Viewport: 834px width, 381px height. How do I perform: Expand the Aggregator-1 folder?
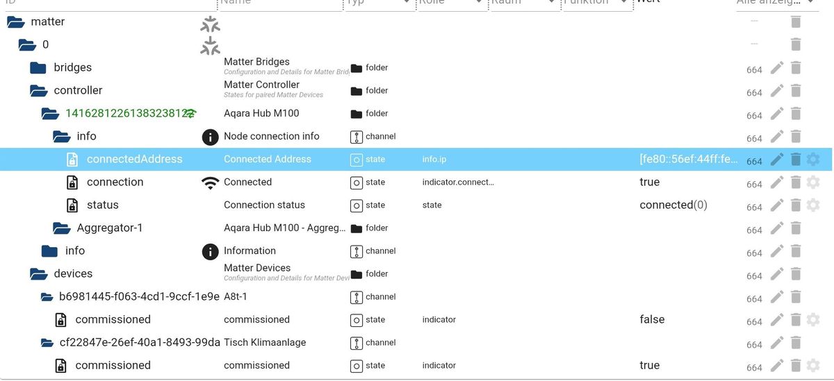pyautogui.click(x=61, y=228)
